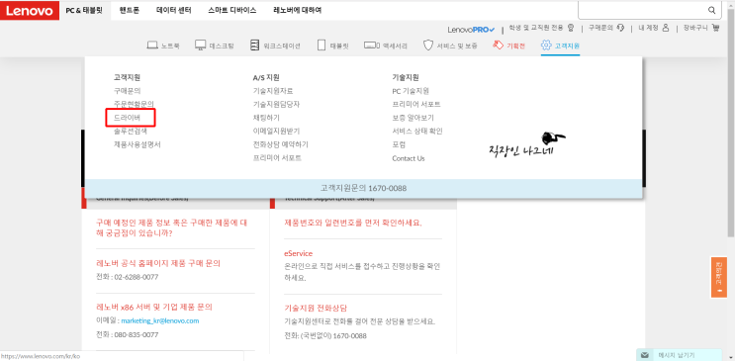735x361 pixels.
Task: Open 제품번호와 일련번호를 먼저 확인하세요 link
Action: click(x=353, y=223)
